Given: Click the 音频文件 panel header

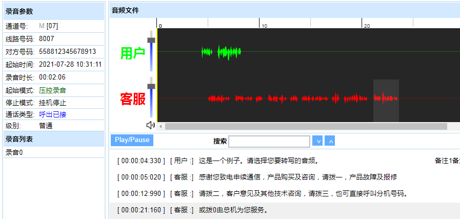Looking at the screenshot, I should pyautogui.click(x=285, y=11).
